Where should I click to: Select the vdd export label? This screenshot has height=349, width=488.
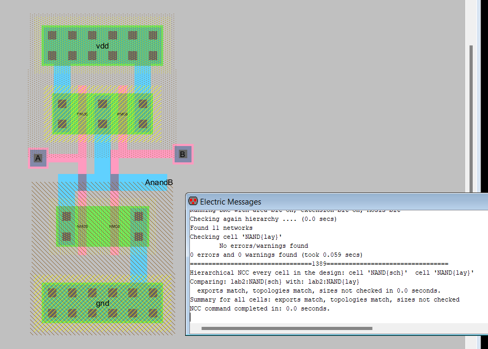coord(102,46)
